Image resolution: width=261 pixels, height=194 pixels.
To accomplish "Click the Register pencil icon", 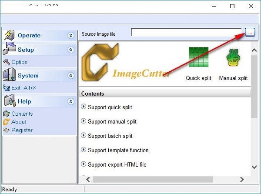I will point(7,130).
